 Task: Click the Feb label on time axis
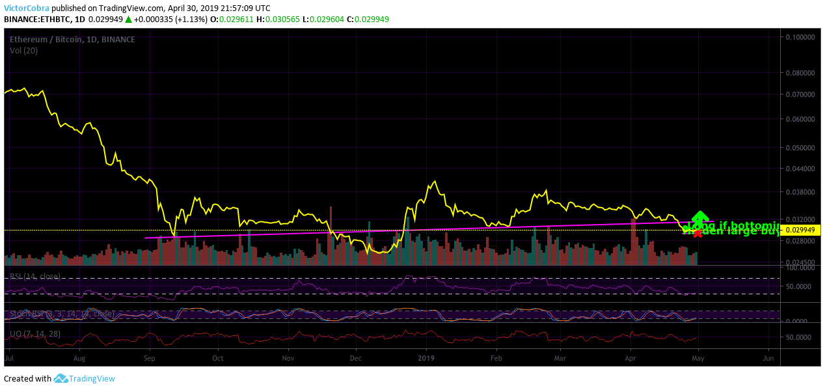(496, 358)
